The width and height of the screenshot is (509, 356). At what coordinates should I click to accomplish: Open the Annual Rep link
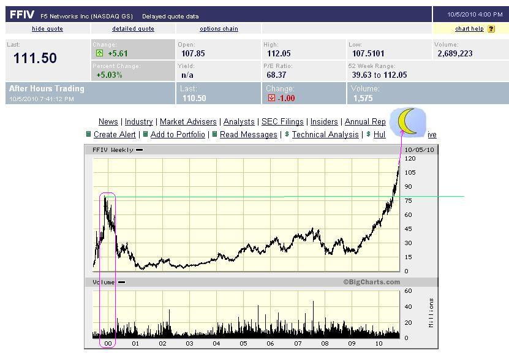[365, 121]
